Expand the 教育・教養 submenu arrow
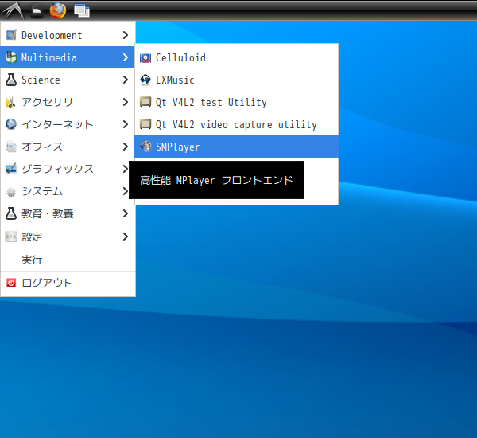477x438 pixels. point(126,213)
